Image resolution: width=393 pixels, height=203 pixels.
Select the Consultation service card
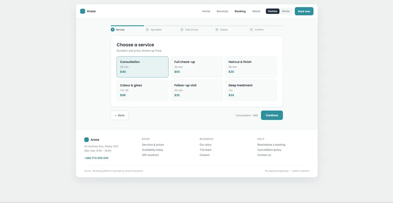(x=142, y=67)
